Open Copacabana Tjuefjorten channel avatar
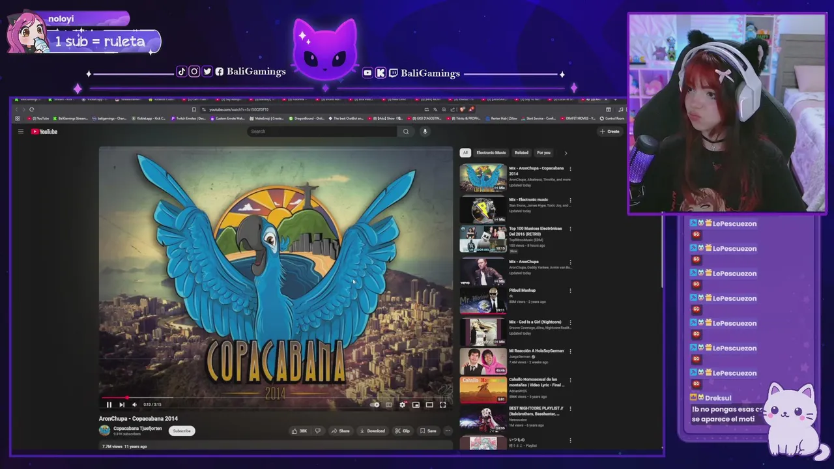The image size is (834, 469). click(x=104, y=430)
